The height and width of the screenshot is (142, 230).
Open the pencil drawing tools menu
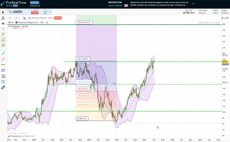tap(3, 34)
